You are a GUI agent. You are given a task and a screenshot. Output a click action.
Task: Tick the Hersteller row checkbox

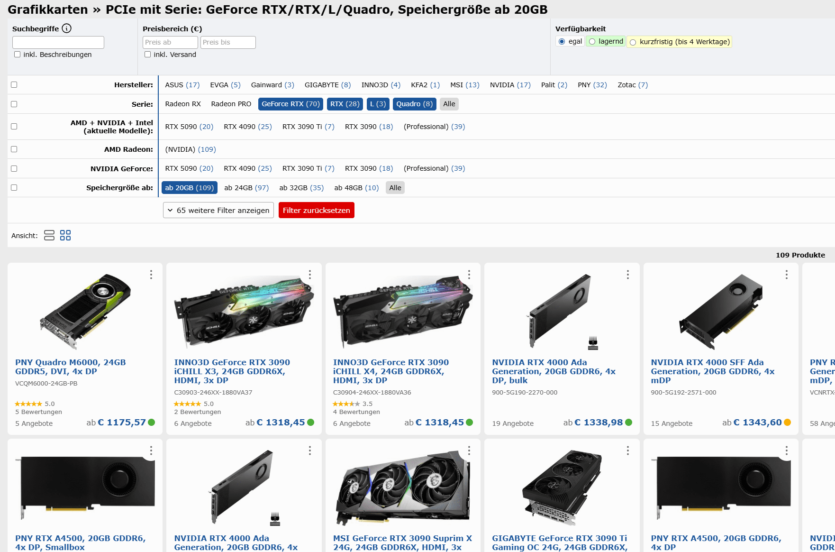click(x=14, y=85)
